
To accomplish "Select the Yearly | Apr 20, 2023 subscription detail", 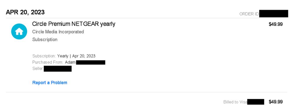I will point(76,56).
